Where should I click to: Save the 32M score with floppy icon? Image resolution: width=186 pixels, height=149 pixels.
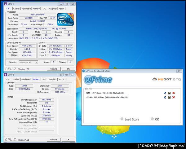click(169, 93)
